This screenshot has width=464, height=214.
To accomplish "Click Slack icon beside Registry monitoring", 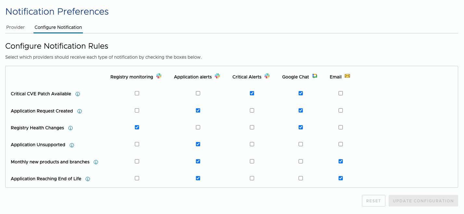I will [x=159, y=76].
